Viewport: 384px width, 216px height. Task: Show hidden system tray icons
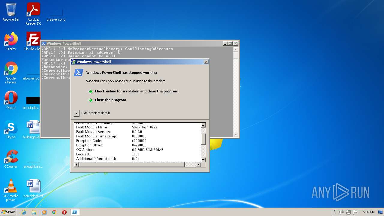pyautogui.click(x=334, y=212)
